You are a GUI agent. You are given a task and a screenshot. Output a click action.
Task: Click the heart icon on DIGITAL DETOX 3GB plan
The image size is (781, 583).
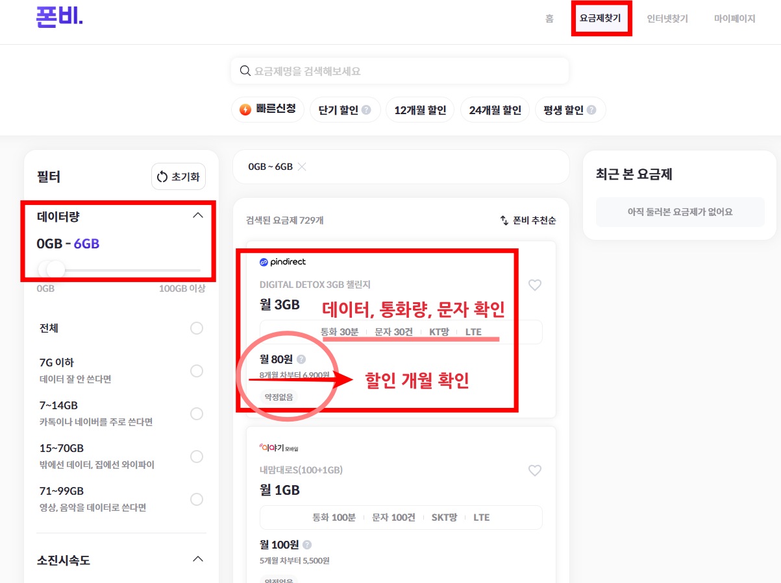point(534,285)
